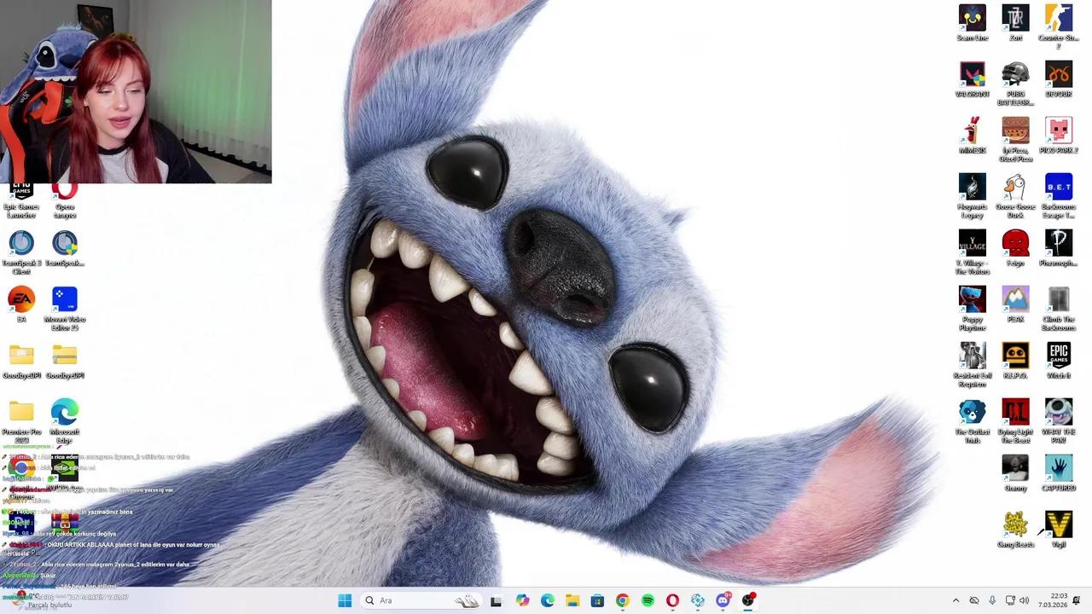This screenshot has width=1092, height=614.
Task: Open the microphone tray icon
Action: click(991, 600)
